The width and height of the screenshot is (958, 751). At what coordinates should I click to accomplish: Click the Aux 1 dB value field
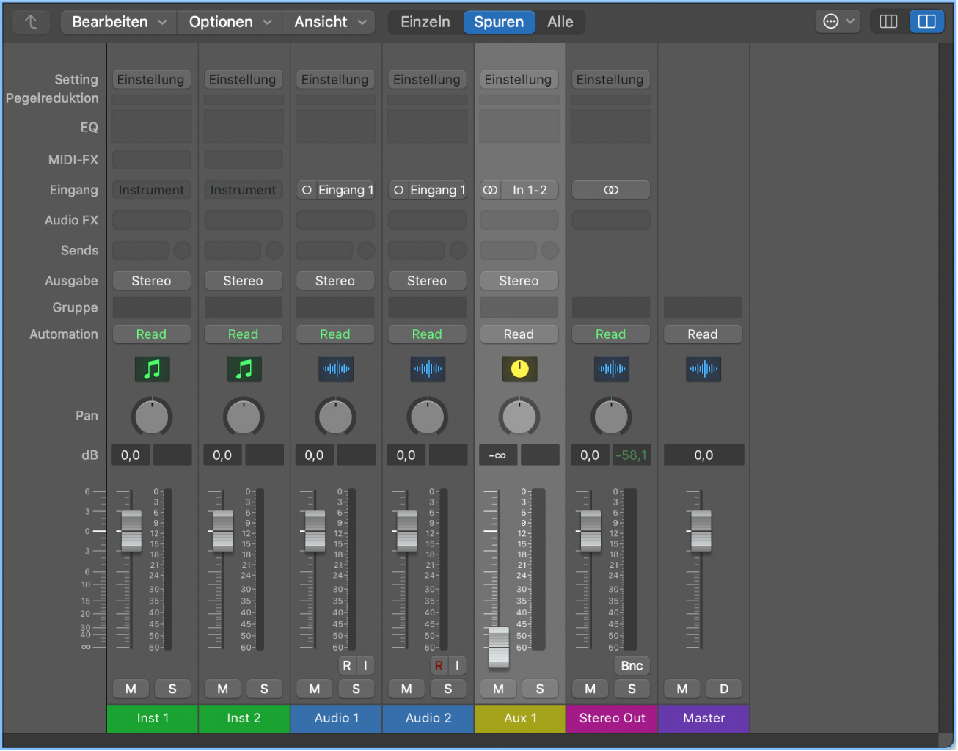(498, 455)
